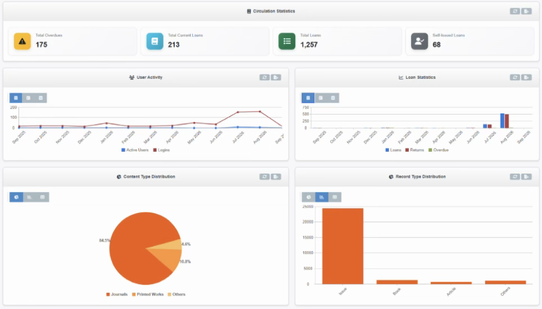Screen dimensions: 542x309
Task: Click the Article bar in Record Type chart
Action: [451, 283]
